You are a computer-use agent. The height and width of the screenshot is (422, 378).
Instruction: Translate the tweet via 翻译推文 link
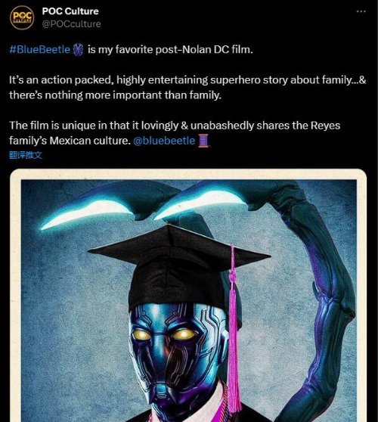tap(26, 155)
